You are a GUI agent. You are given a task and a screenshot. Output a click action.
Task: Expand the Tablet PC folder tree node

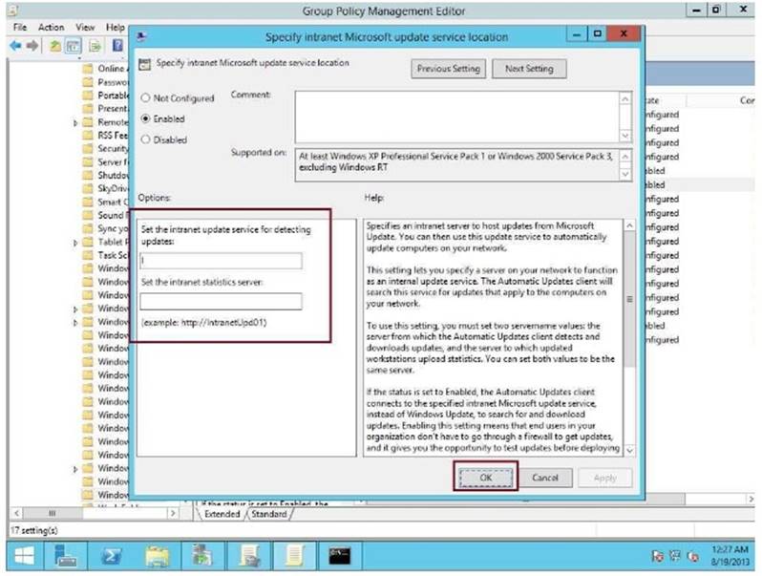click(x=75, y=243)
